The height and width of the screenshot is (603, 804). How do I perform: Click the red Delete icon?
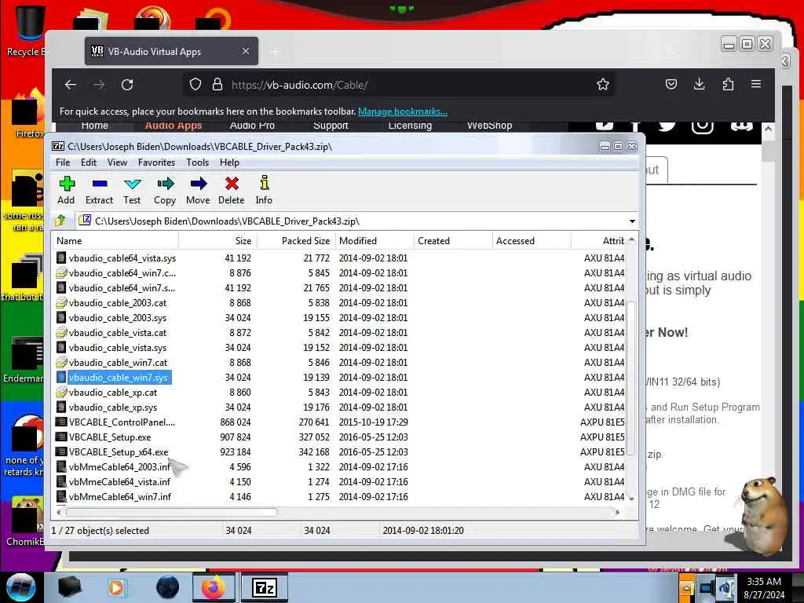tap(232, 190)
